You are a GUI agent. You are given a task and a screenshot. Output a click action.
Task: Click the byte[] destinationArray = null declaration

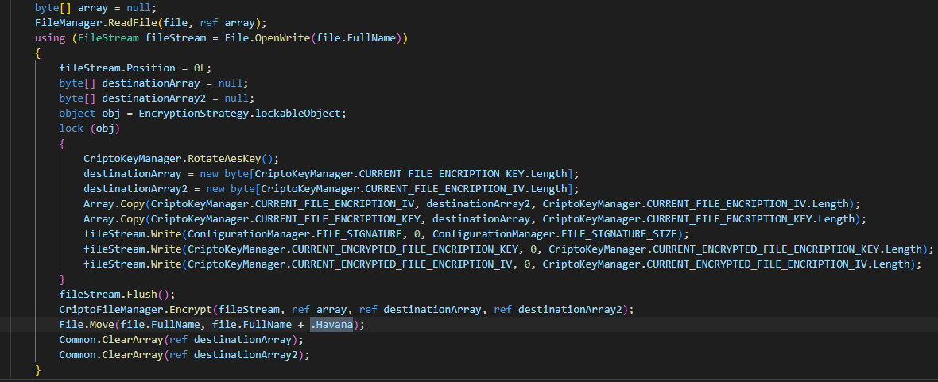[153, 83]
